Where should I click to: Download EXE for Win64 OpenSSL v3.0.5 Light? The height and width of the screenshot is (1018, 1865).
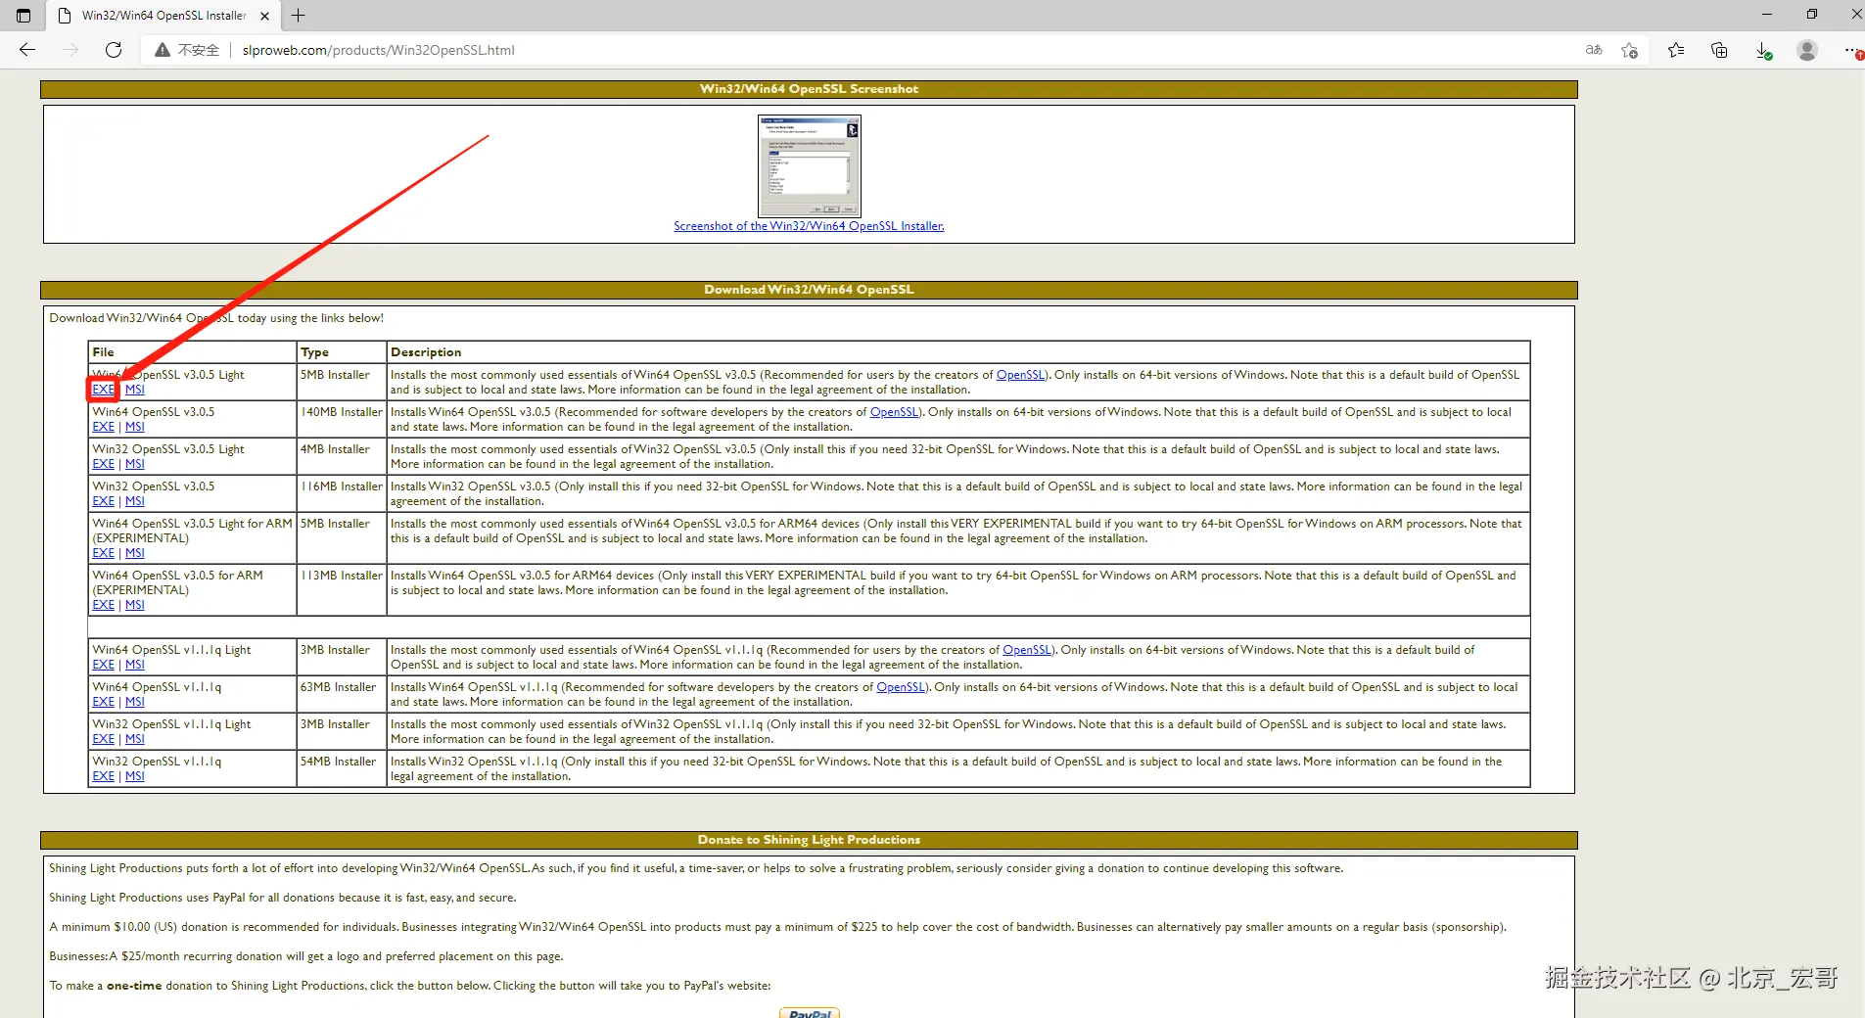pyautogui.click(x=103, y=390)
